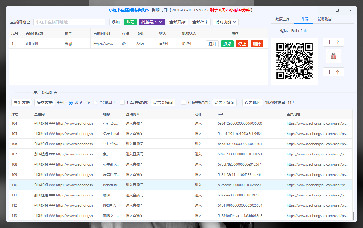Start all rooms with 全部开始
The image size is (363, 228).
(x=177, y=22)
